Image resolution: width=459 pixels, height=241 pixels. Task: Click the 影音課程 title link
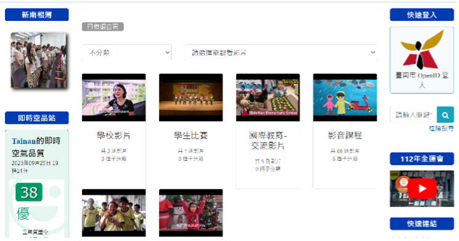click(x=345, y=135)
